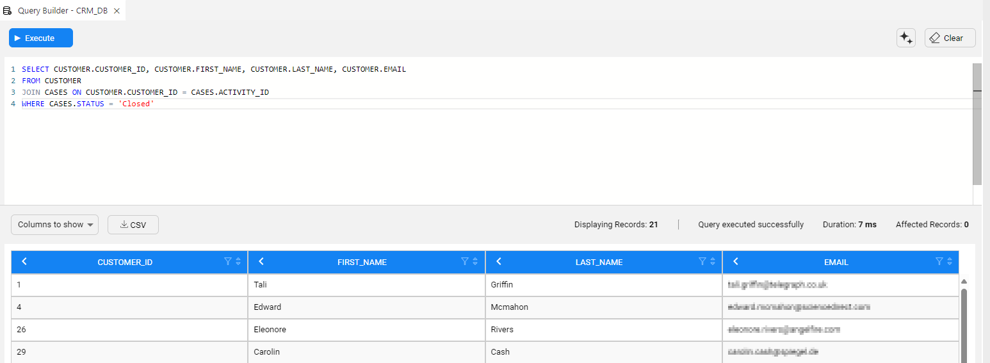Collapse the CUSTOMER_ID column with chevron
Screen dimensions: 990x363
(x=24, y=261)
